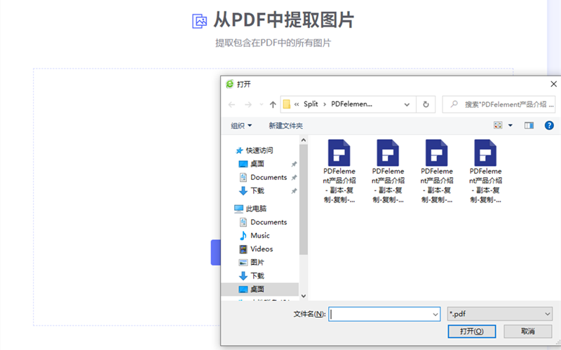The height and width of the screenshot is (350, 561).
Task: Toggle the preview pane icon
Action: pyautogui.click(x=529, y=125)
